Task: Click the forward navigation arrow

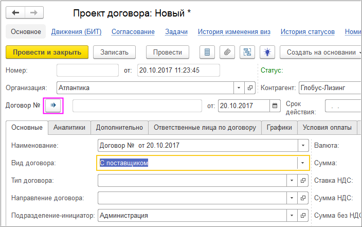Action: click(34, 12)
